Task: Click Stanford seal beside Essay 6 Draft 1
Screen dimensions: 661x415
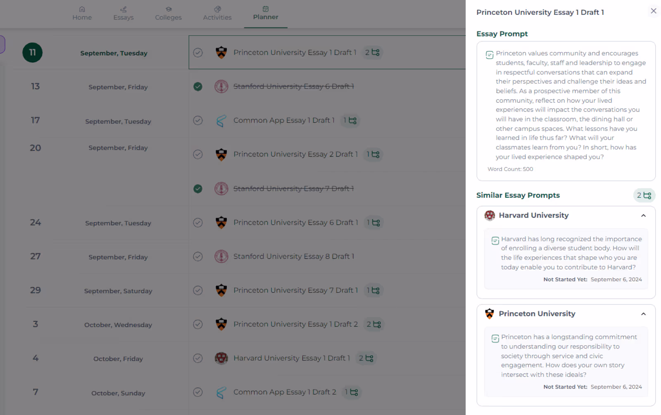Action: coord(221,86)
